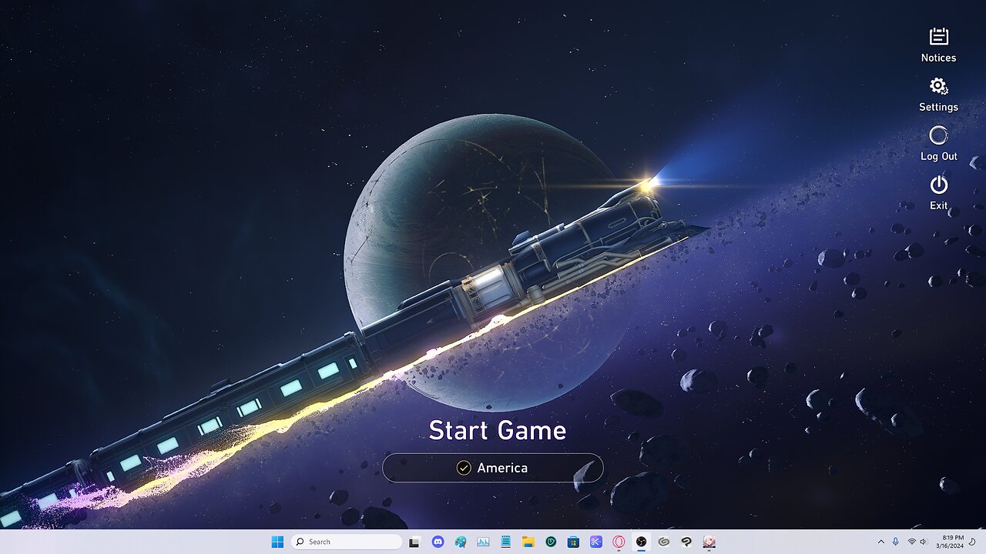Open the Notices icon
Screen dimensions: 986x554
(938, 36)
